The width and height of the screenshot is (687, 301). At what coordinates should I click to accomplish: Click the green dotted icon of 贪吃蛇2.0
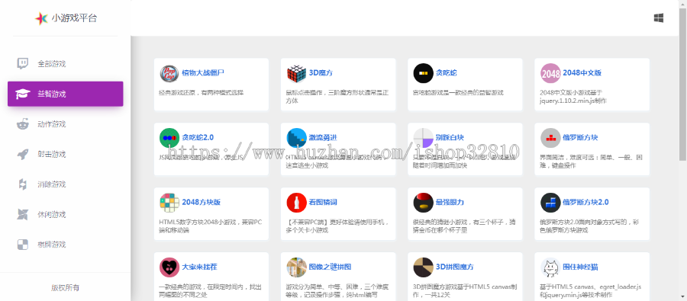(169, 138)
